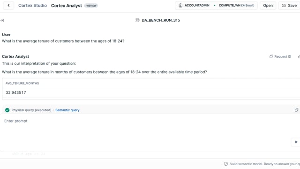The image size is (300, 169).
Task: Click the PREVIEW badge
Action: pyautogui.click(x=91, y=6)
